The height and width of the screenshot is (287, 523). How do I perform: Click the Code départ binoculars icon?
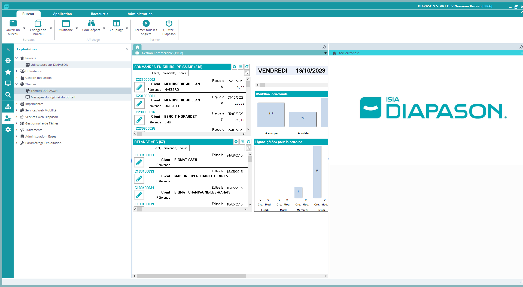[x=91, y=24]
